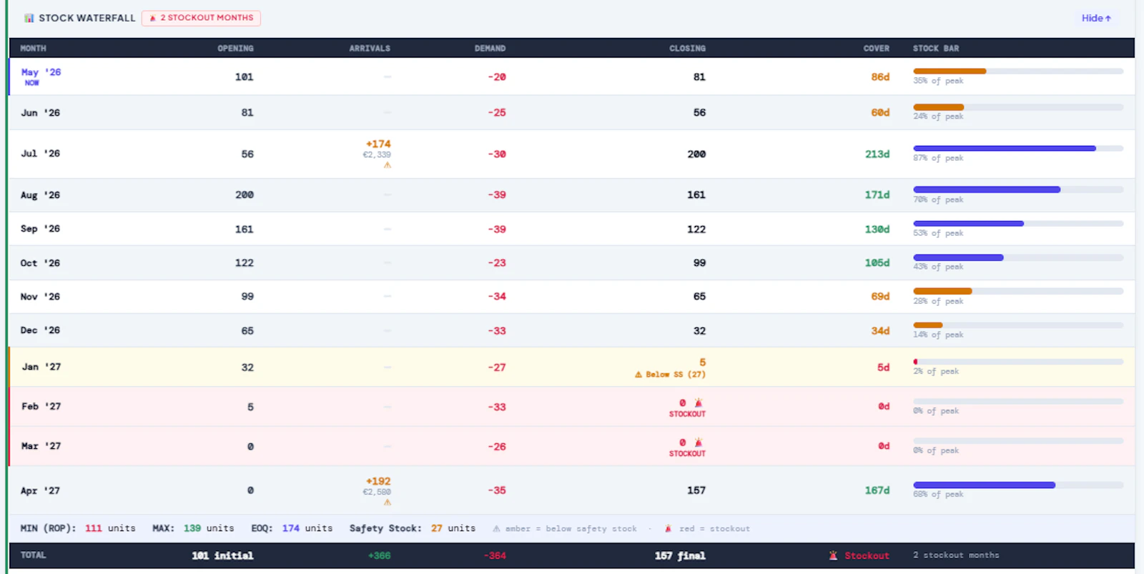Click the +192 arrivals value in Apr '27
This screenshot has width=1144, height=574.
pos(378,481)
